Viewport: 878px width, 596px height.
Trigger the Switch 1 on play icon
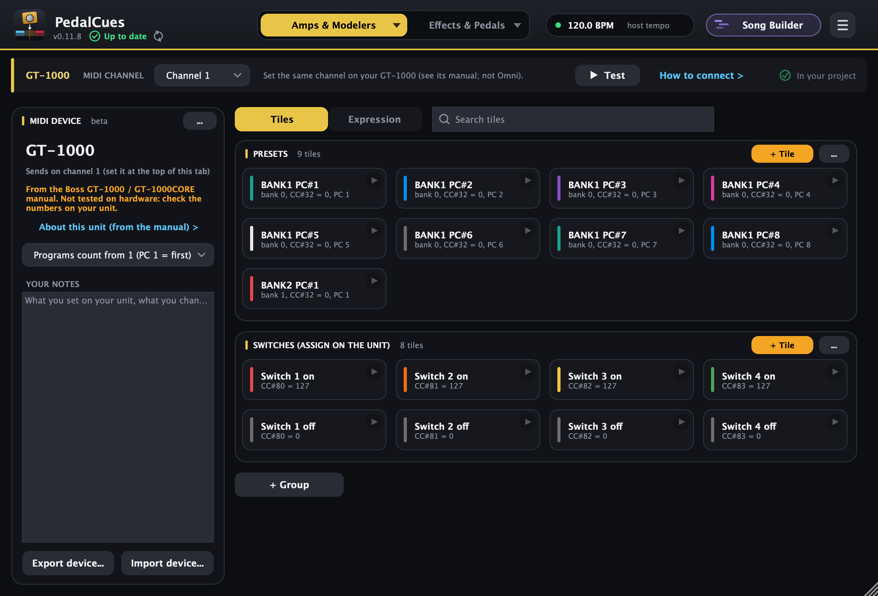click(374, 372)
